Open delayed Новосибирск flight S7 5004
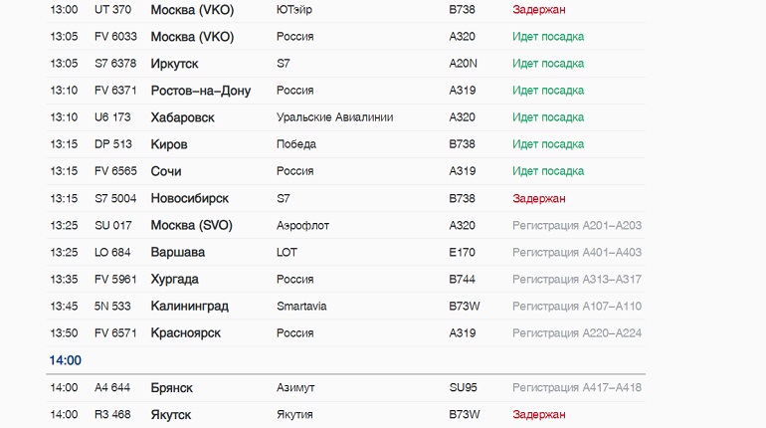Image resolution: width=766 pixels, height=428 pixels. (x=346, y=198)
